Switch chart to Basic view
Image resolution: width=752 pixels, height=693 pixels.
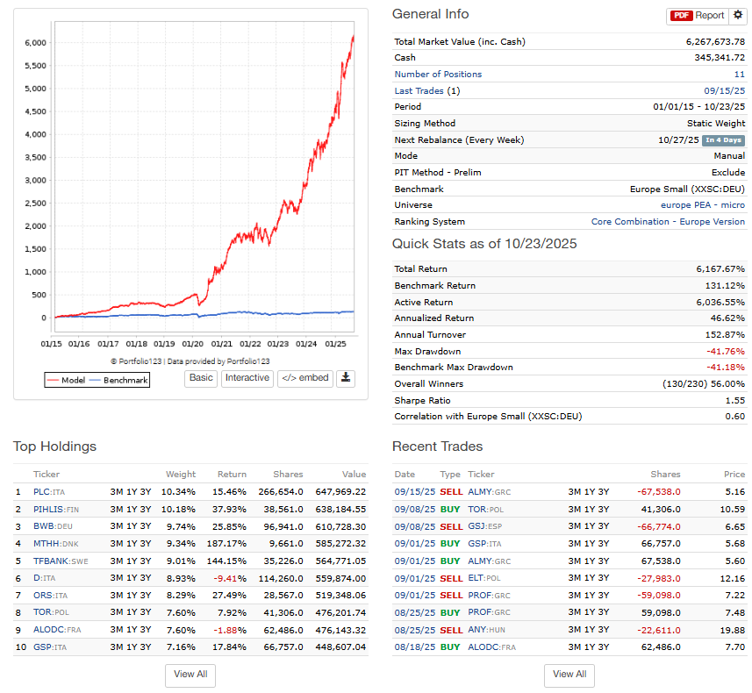(201, 378)
